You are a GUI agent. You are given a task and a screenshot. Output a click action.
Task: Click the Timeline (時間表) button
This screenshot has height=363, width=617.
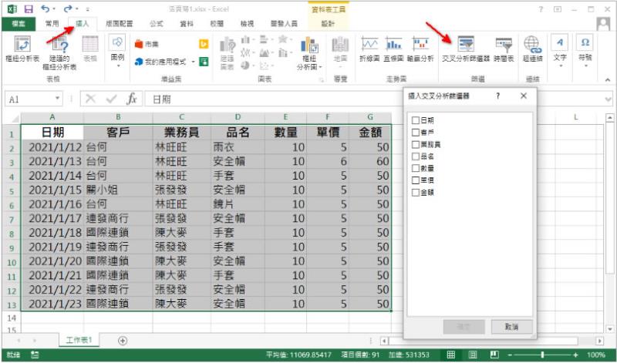click(x=504, y=49)
